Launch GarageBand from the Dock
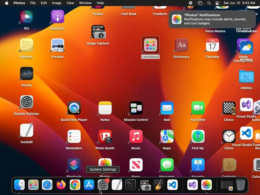Image resolution: width=260 pixels, height=195 pixels. tap(158, 185)
